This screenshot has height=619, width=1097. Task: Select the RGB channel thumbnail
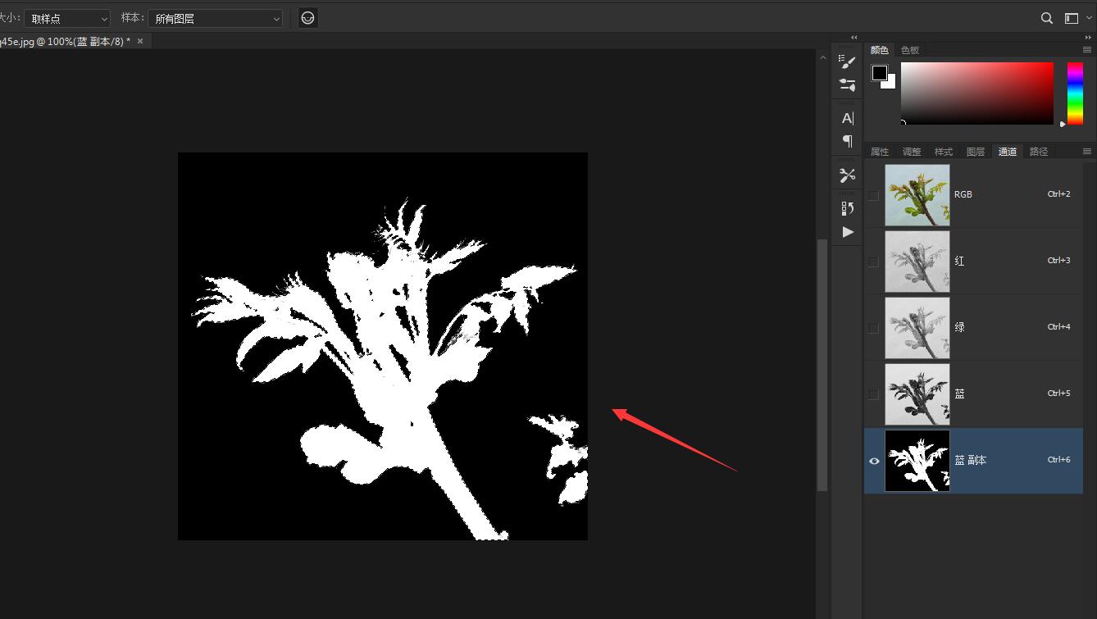pos(917,195)
